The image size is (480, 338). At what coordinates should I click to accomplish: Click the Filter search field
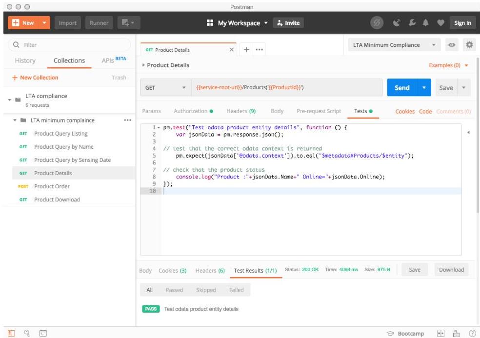pyautogui.click(x=69, y=45)
